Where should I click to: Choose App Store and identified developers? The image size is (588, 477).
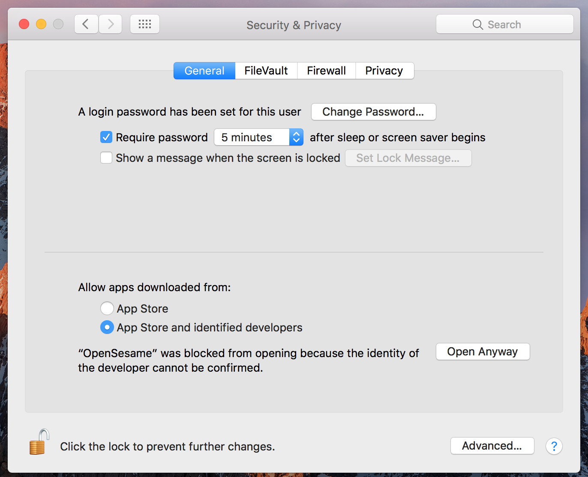tap(107, 327)
